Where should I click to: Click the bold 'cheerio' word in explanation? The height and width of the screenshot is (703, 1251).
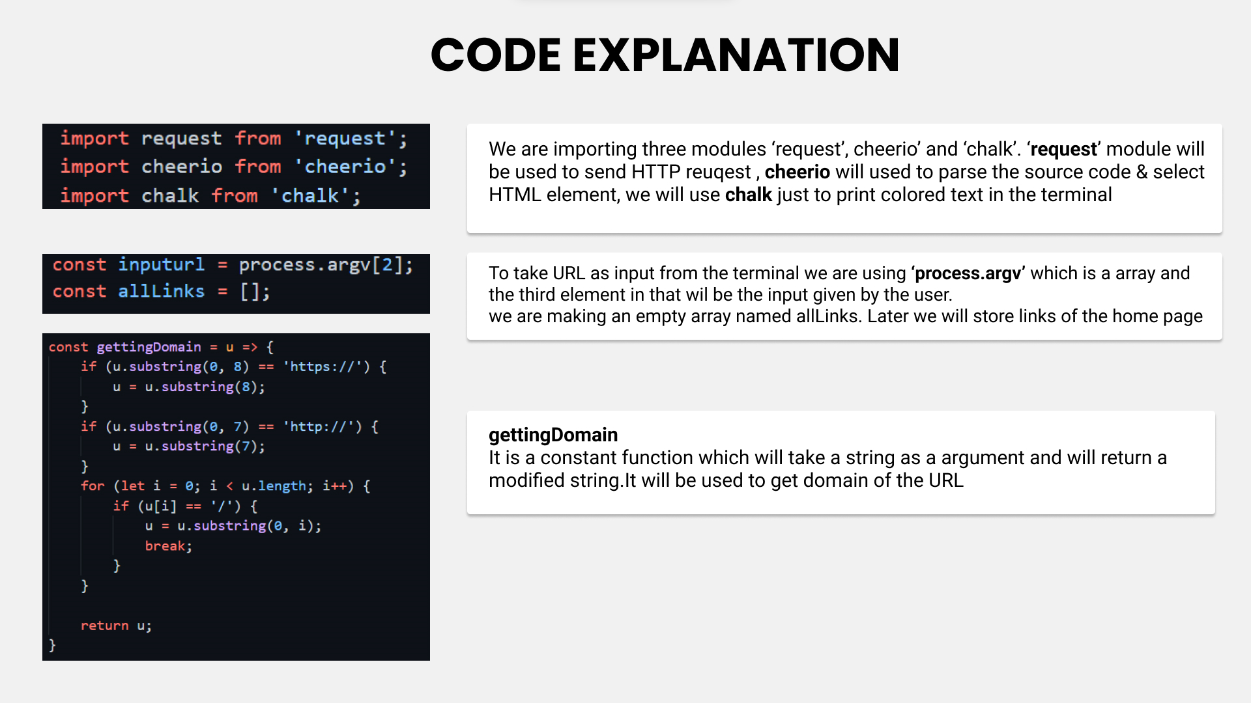797,172
